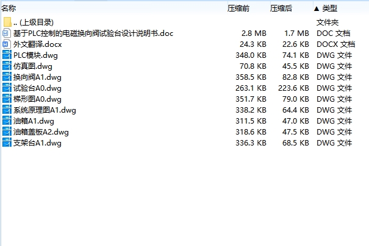Click the DWG icon beside PLC模块.dwg
Screen dimensions: 369x246
point(7,55)
